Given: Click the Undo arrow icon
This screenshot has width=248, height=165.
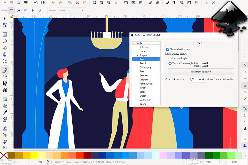Looking at the screenshot, I should (53, 3).
